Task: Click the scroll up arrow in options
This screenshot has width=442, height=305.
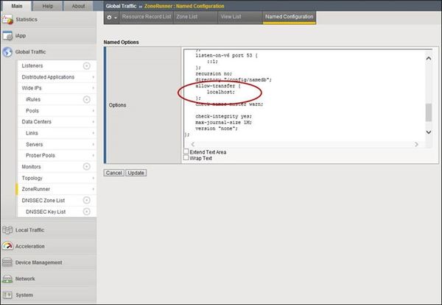Action: coord(429,58)
